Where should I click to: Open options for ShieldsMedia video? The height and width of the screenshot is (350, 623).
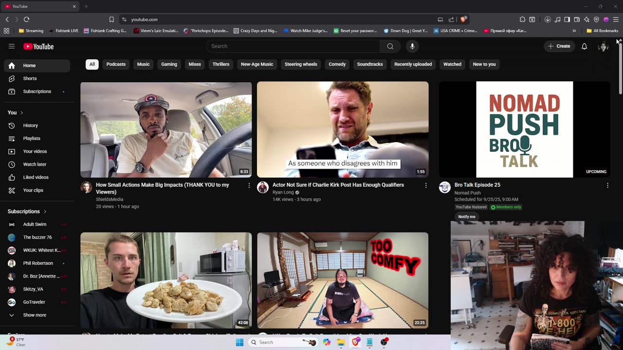[249, 186]
